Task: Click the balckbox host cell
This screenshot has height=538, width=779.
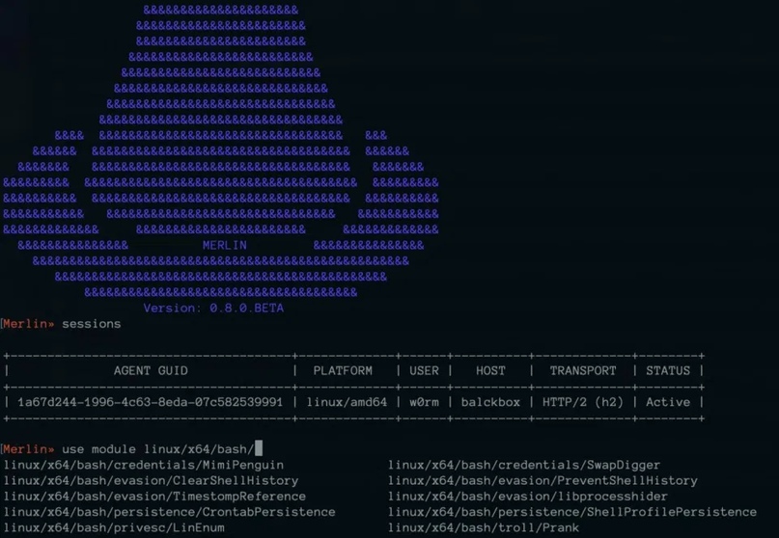Action: (490, 402)
